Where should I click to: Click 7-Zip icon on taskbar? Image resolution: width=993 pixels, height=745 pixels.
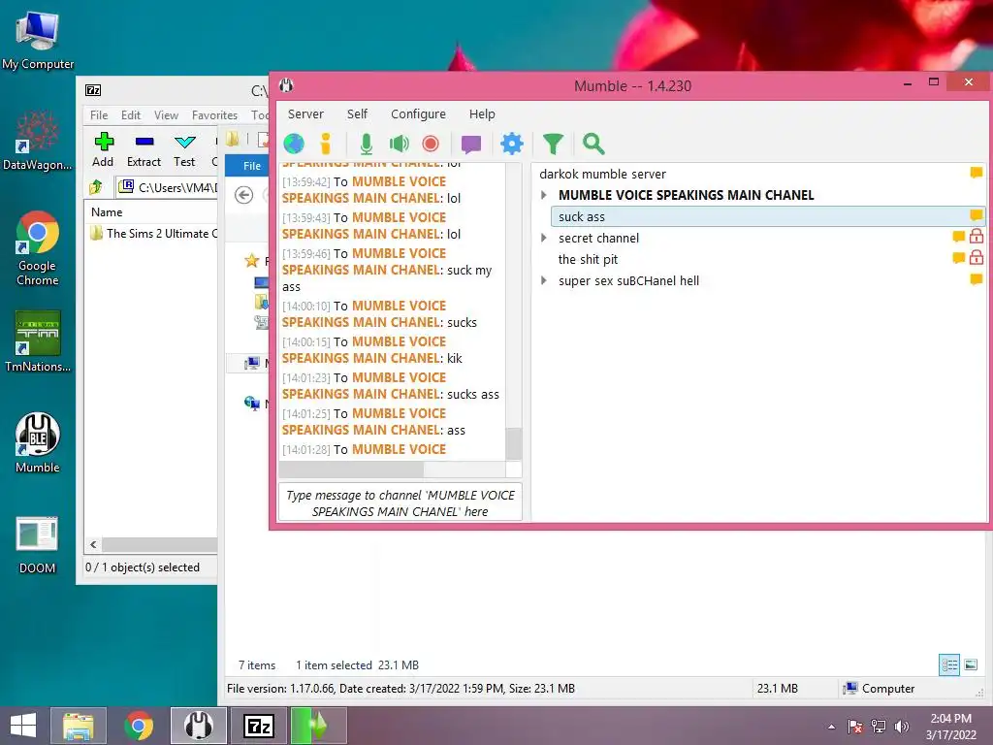259,726
